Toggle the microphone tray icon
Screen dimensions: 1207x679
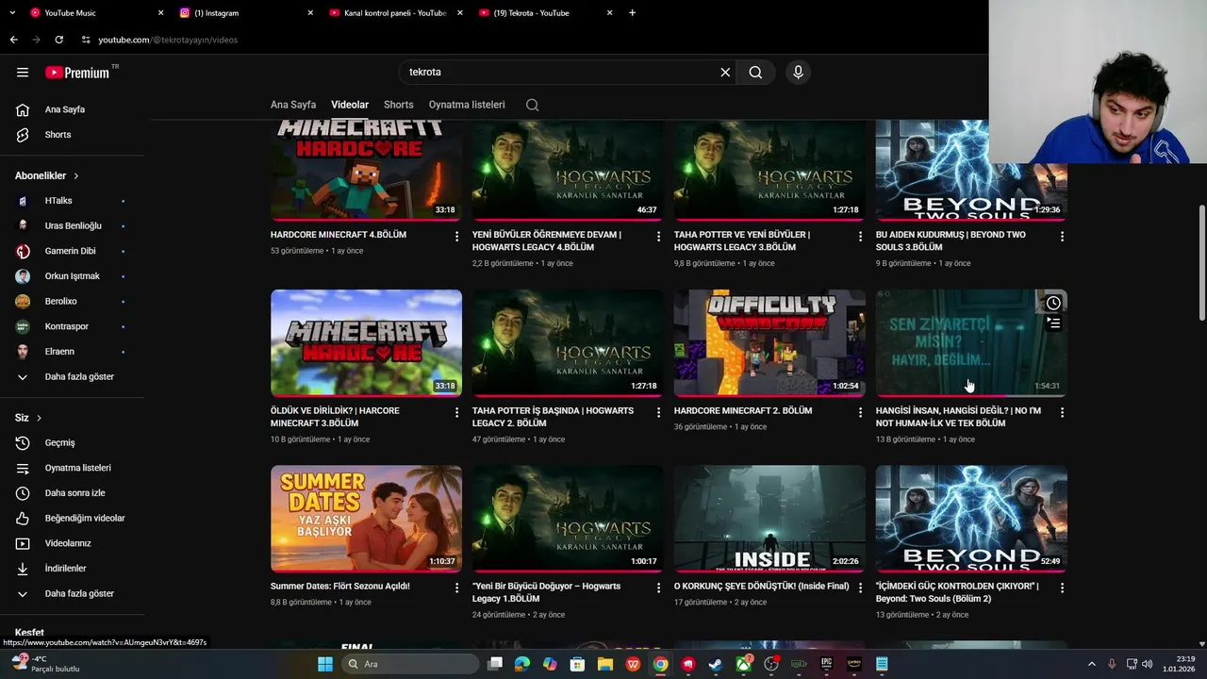click(1112, 664)
